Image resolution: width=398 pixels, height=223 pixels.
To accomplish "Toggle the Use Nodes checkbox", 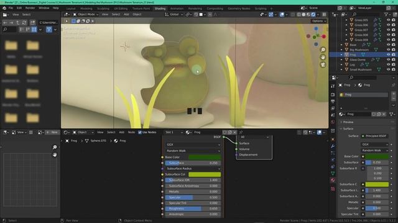I will tap(140, 132).
